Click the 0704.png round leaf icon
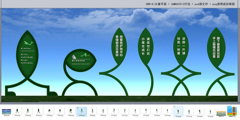The width and height of the screenshot is (240, 120). pyautogui.click(x=49, y=111)
